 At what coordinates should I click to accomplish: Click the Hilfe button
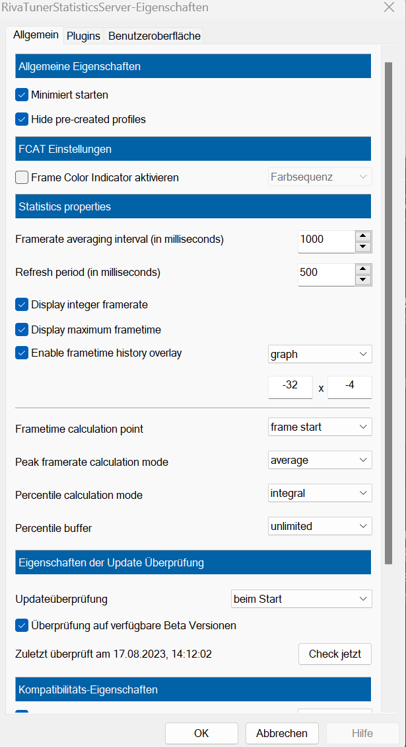[362, 733]
